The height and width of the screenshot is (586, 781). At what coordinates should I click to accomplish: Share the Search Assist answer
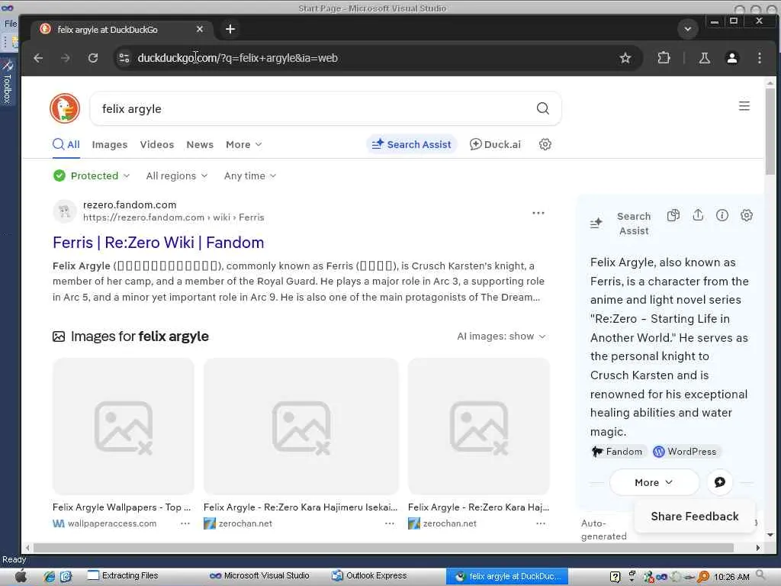click(698, 215)
